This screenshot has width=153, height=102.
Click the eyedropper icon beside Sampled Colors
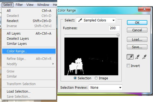[80, 20]
